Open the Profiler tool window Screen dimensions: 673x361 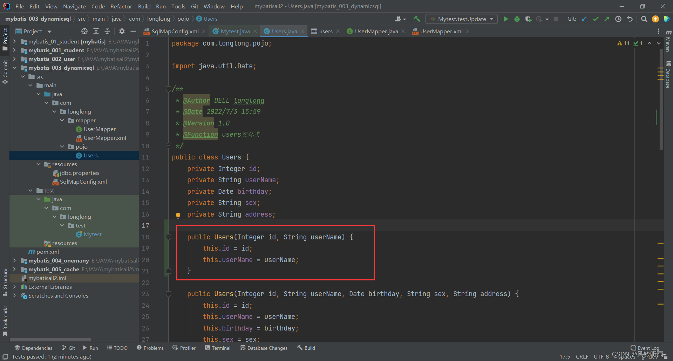coord(184,348)
